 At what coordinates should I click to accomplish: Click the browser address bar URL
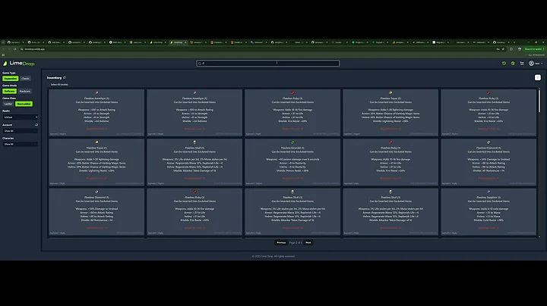pos(34,49)
